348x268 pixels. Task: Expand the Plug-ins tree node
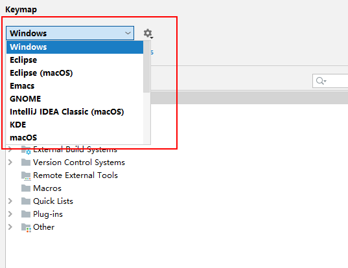10,214
